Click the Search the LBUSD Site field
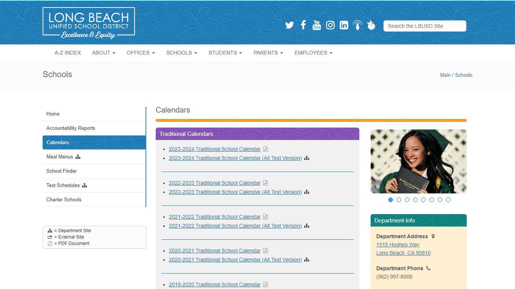Image resolution: width=515 pixels, height=289 pixels. tap(425, 26)
